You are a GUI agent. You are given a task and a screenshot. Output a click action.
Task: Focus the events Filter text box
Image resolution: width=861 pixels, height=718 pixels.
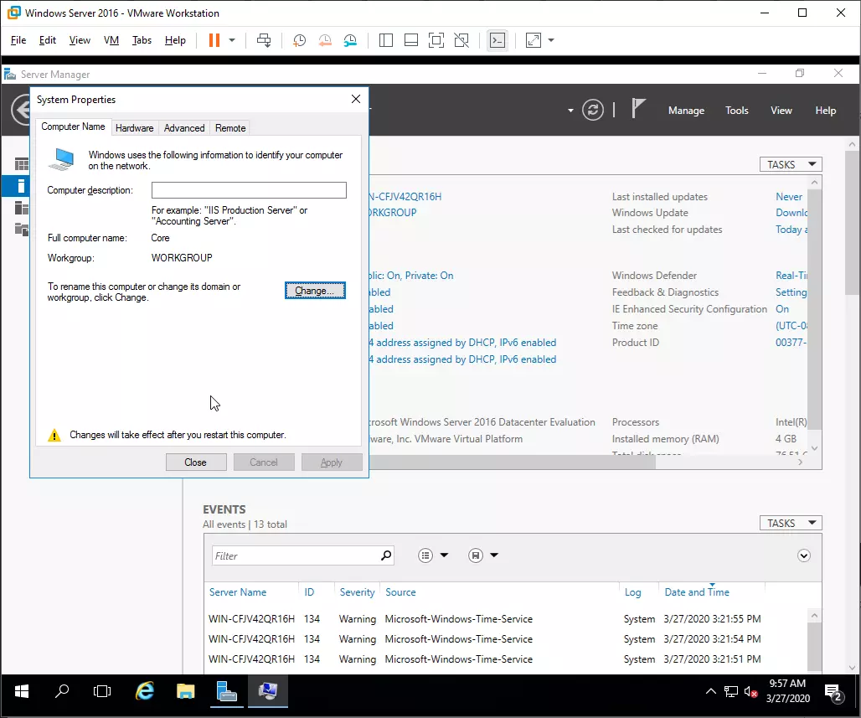(x=296, y=555)
